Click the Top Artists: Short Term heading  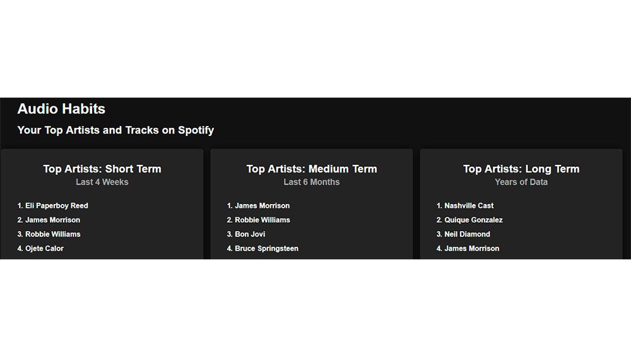coord(102,169)
